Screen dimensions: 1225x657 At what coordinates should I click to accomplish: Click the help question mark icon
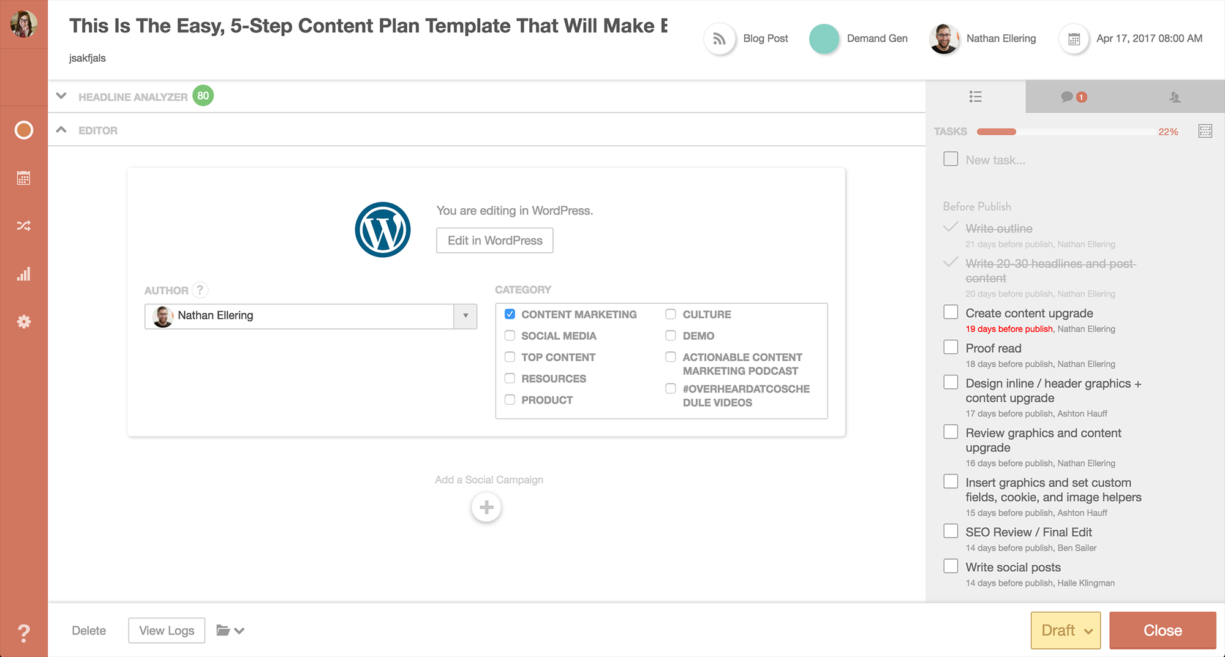(x=23, y=632)
